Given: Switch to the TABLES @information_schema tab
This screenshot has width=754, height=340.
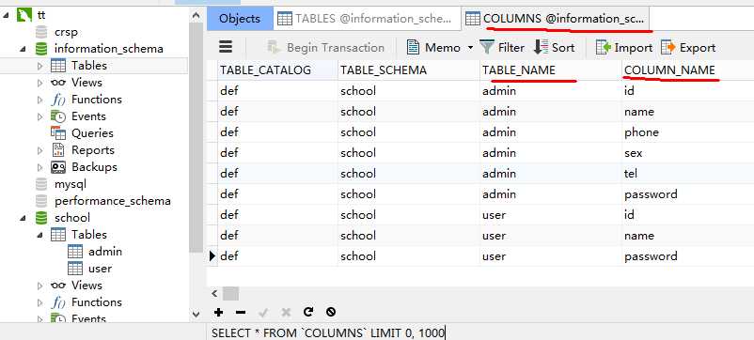Looking at the screenshot, I should pos(367,19).
